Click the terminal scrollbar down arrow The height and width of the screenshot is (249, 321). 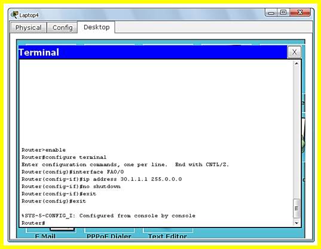point(296,223)
